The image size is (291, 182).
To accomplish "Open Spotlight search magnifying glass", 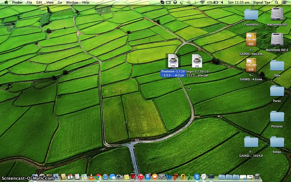I will coord(276,3).
